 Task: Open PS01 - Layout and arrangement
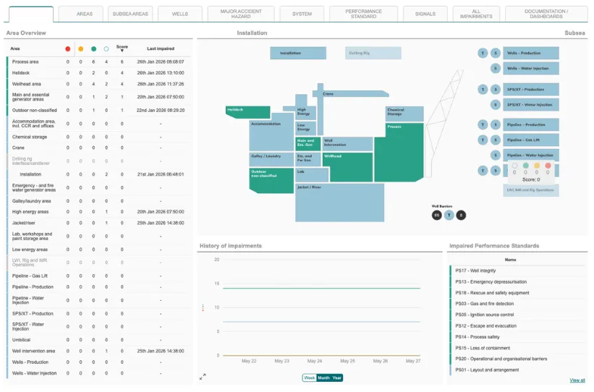(518, 370)
